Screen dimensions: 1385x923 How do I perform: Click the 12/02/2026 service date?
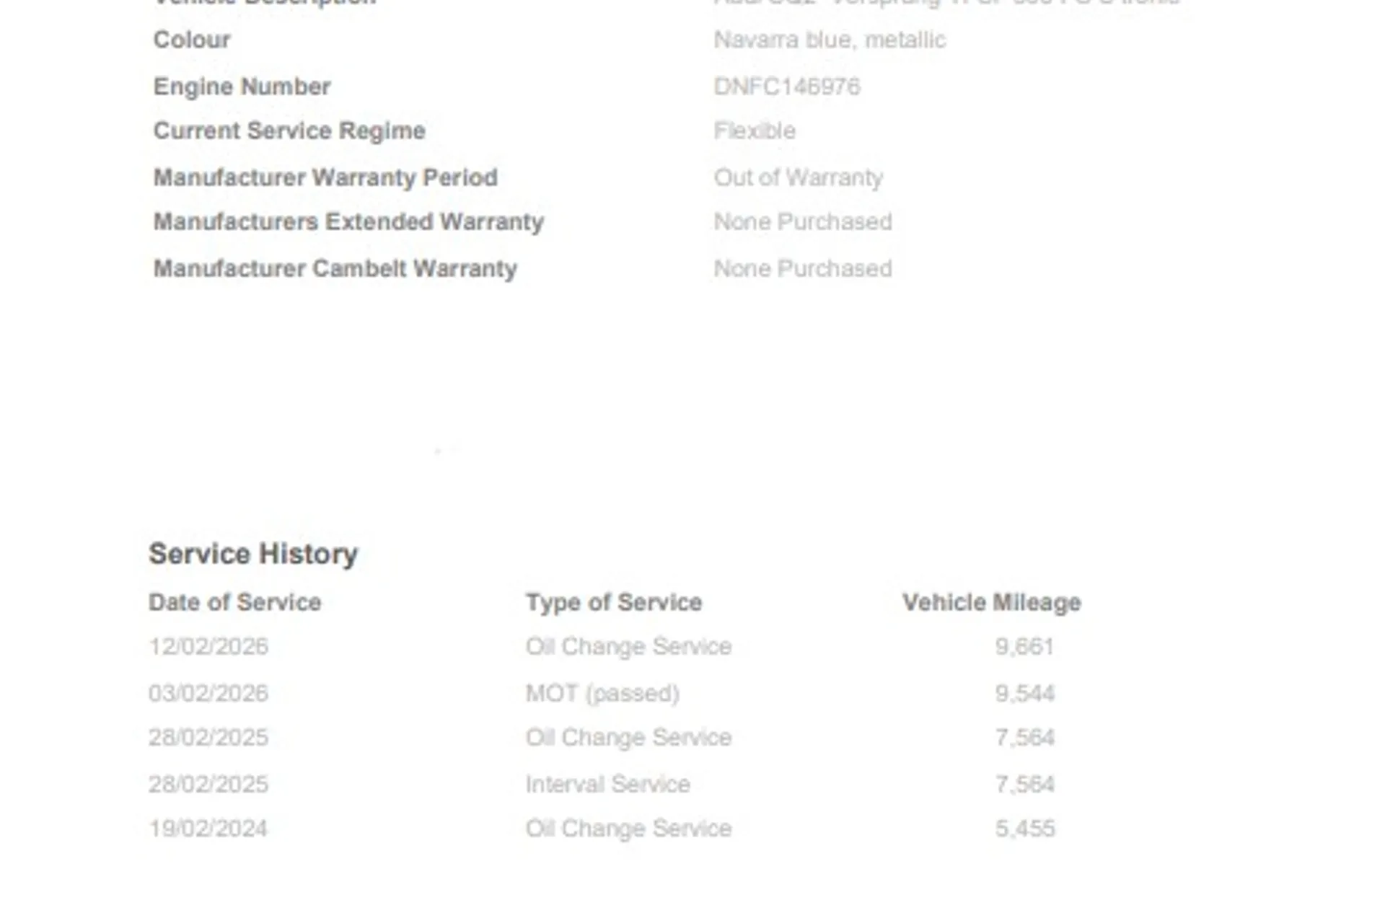pos(208,646)
